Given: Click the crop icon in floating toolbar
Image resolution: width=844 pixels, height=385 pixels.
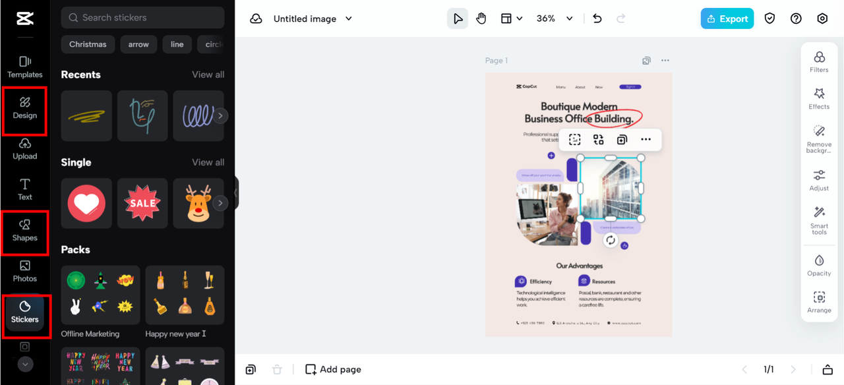Looking at the screenshot, I should click(574, 140).
